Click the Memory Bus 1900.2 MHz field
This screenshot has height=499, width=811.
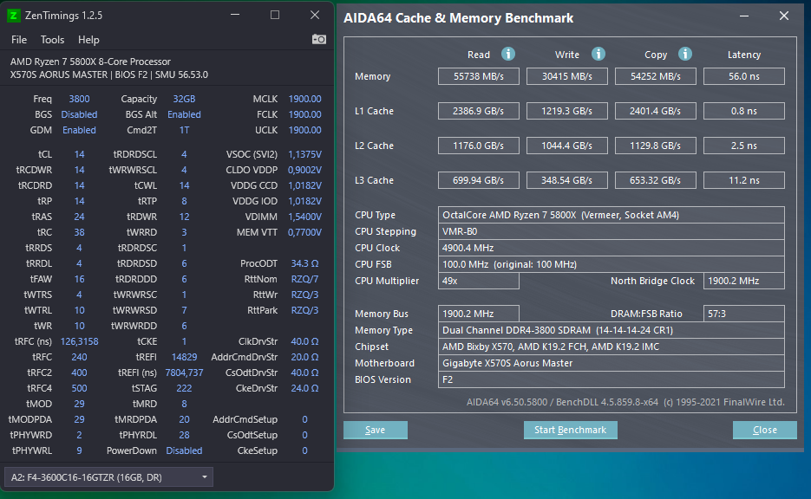(x=479, y=314)
